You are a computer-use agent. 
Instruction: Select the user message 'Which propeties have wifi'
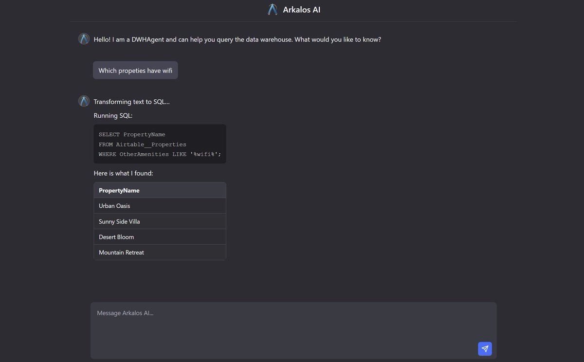coord(135,70)
